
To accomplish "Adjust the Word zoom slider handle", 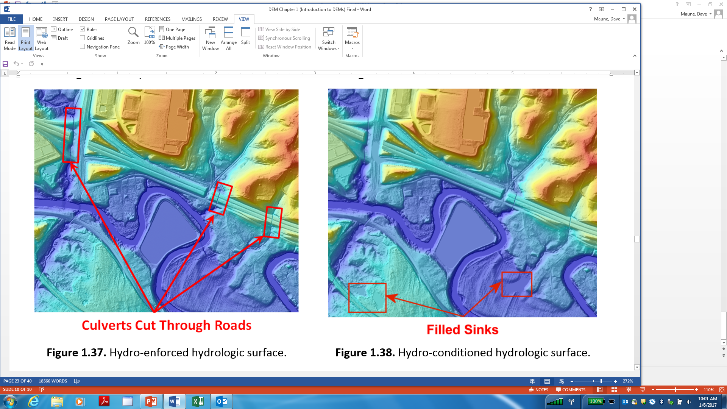I will point(601,381).
